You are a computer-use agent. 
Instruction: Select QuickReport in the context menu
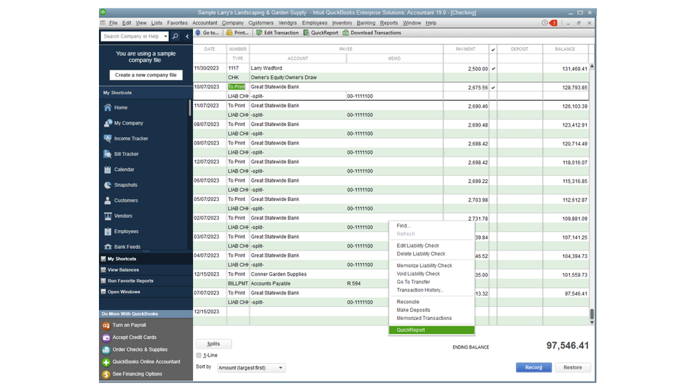click(x=431, y=330)
